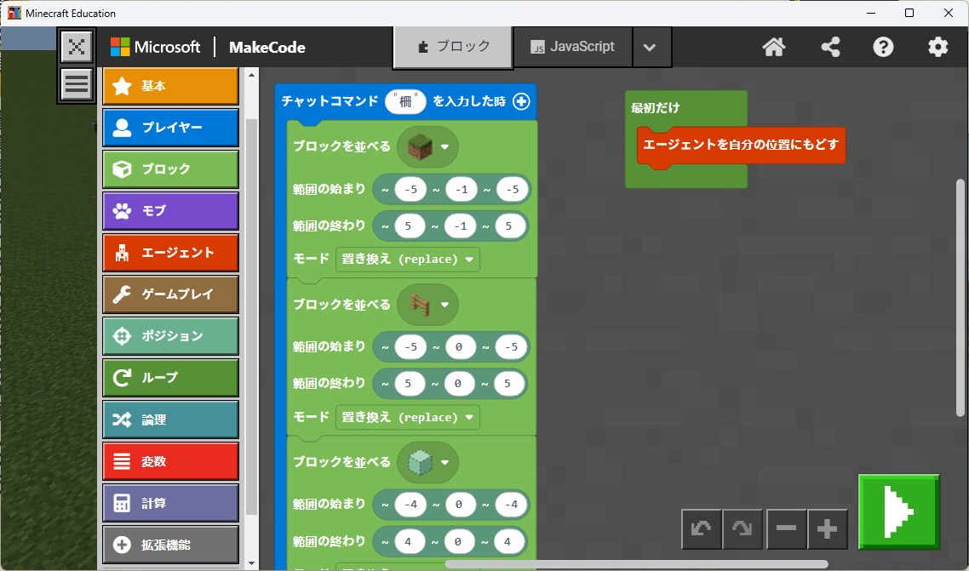Click the workspace horizontal scrollbar
Screen dimensions: 969x571
pyautogui.click(x=637, y=563)
